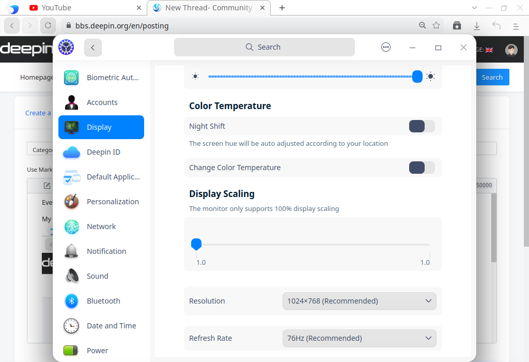Screen dimensions: 529x362
Task: Click the Control Center search field
Action: (264, 47)
